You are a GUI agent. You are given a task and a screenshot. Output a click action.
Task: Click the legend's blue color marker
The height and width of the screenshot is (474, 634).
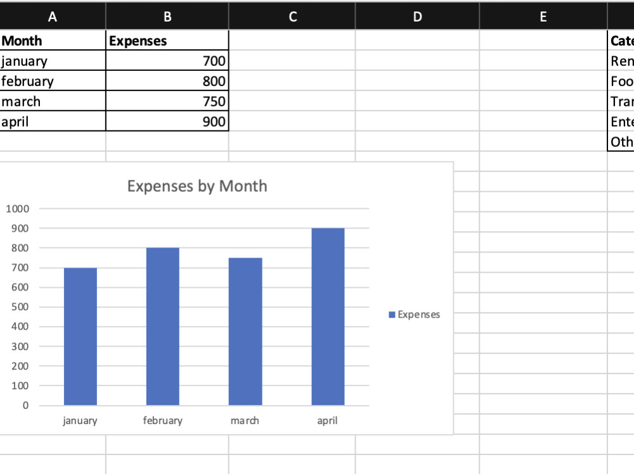tap(391, 315)
